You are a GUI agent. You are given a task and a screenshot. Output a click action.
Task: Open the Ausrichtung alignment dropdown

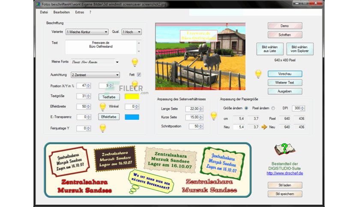pyautogui.click(x=95, y=75)
